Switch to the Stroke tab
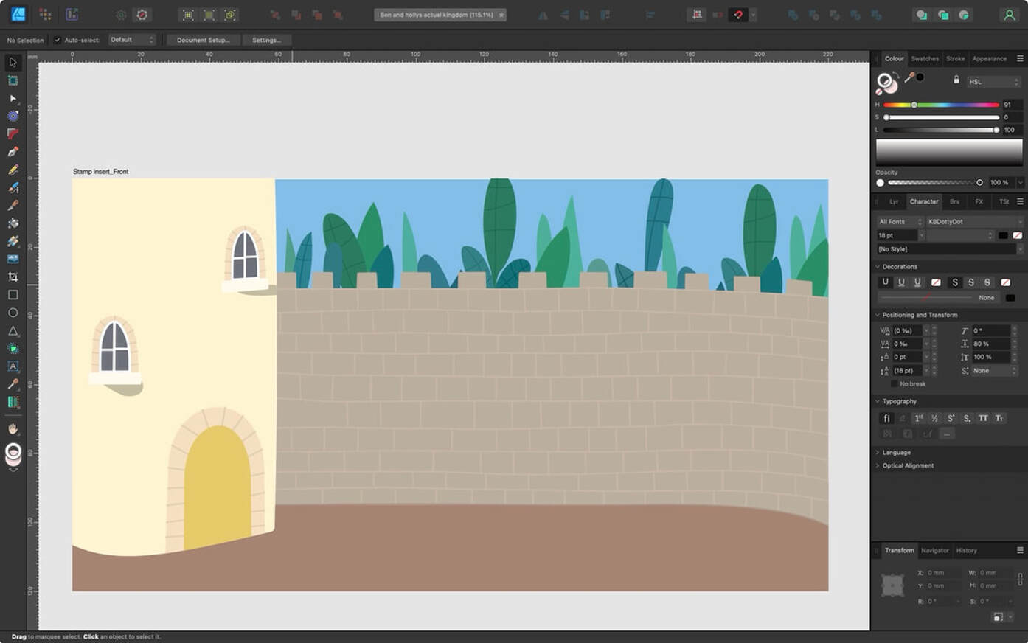Viewport: 1028px width, 643px height. tap(956, 58)
